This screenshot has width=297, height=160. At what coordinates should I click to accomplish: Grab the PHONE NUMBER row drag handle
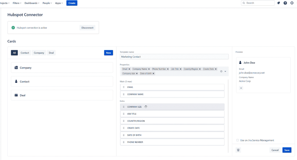(123, 142)
